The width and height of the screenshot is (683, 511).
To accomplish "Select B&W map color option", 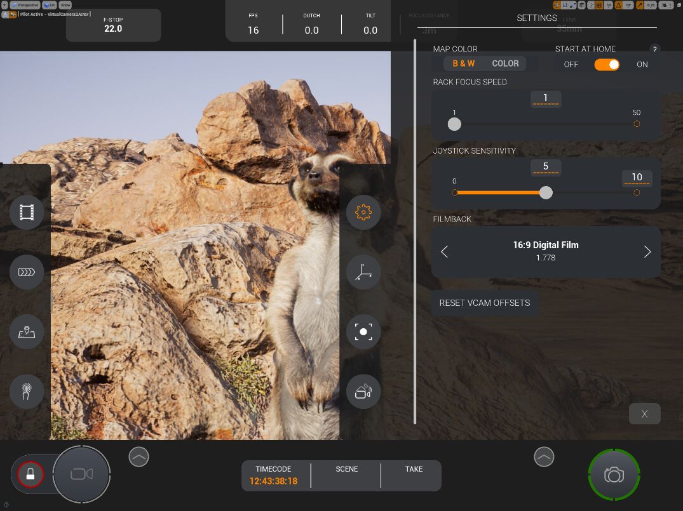I will (x=463, y=63).
